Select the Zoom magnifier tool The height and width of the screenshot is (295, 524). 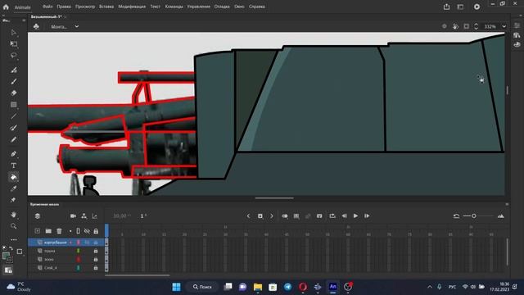13,226
